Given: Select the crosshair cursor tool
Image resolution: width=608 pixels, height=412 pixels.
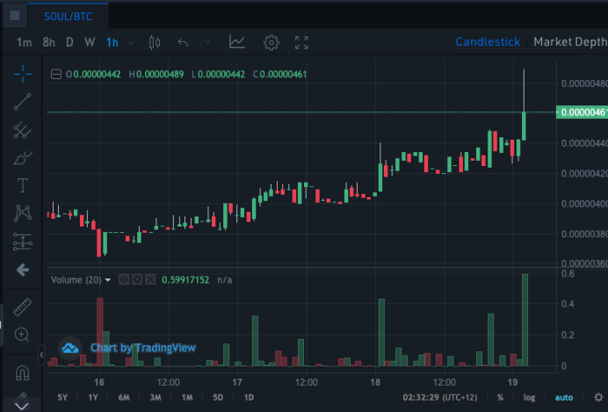Looking at the screenshot, I should point(23,74).
